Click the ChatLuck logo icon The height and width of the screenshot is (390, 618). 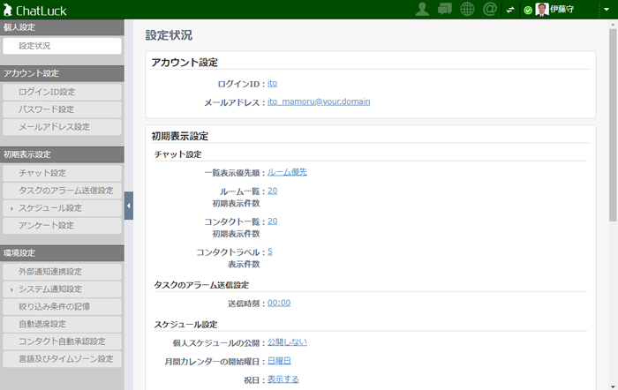[8, 10]
